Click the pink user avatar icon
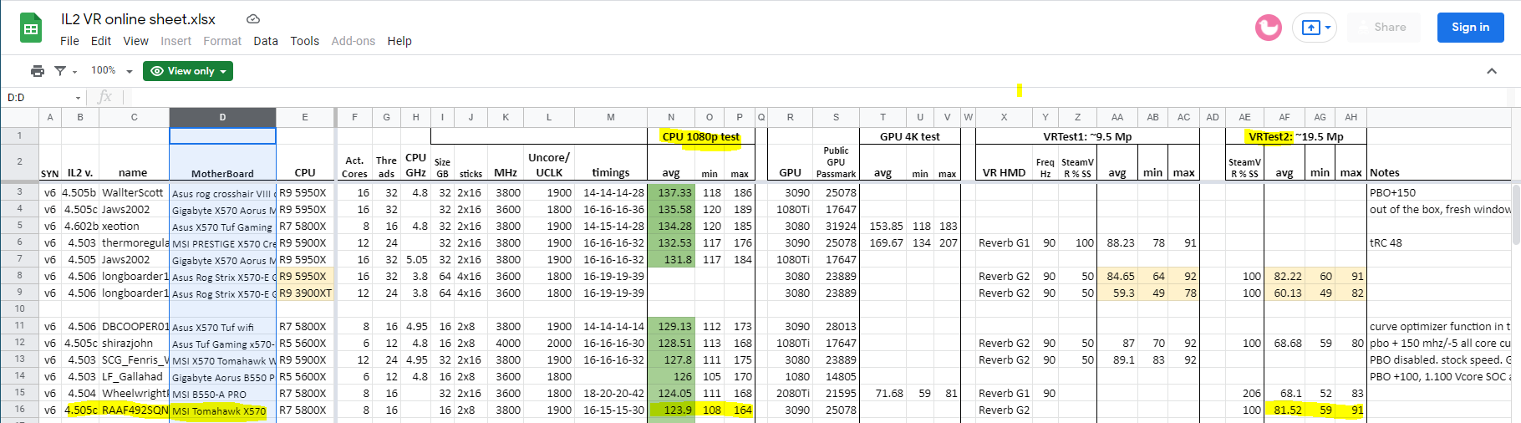1521x423 pixels. tap(1268, 28)
